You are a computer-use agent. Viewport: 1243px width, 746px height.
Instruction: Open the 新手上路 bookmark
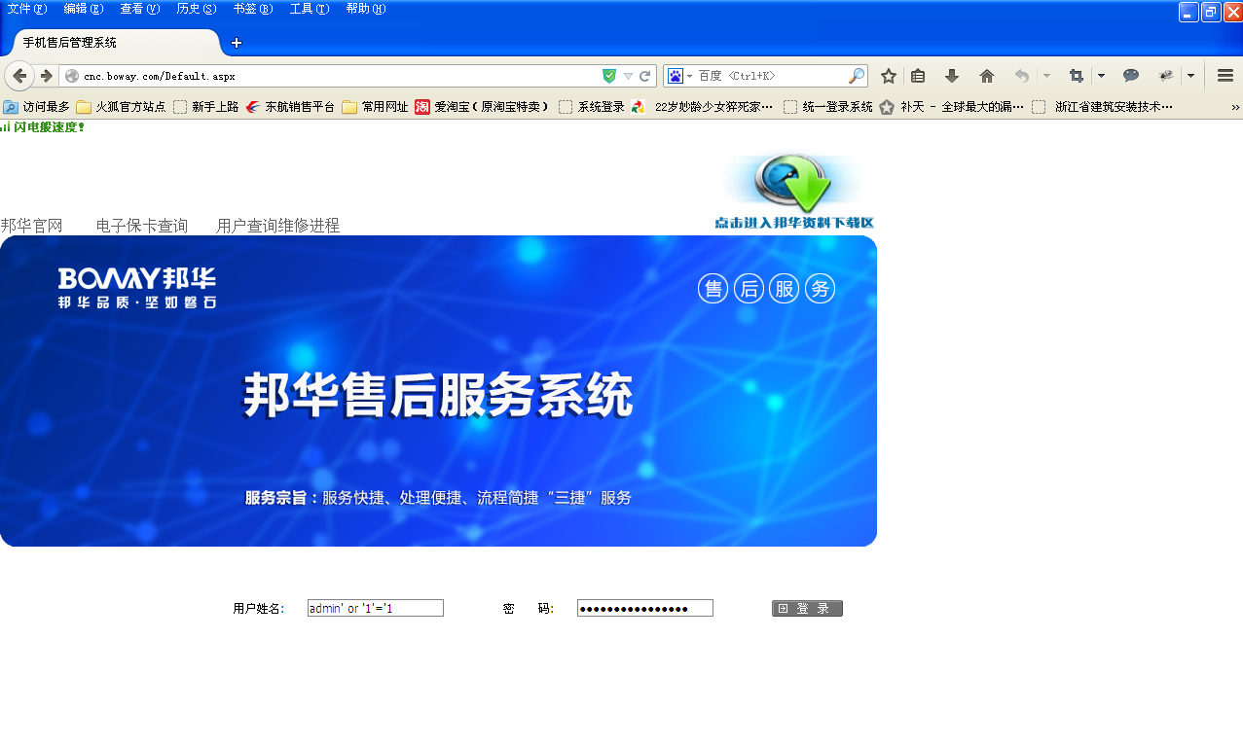(x=205, y=107)
